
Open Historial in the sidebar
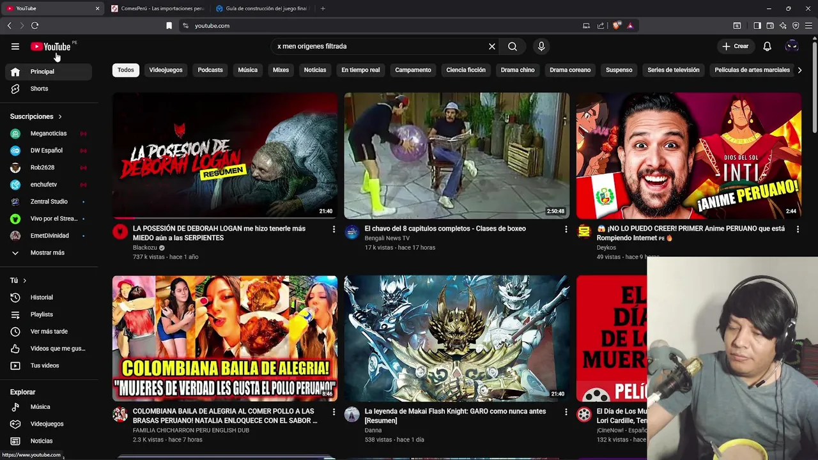click(x=49, y=297)
